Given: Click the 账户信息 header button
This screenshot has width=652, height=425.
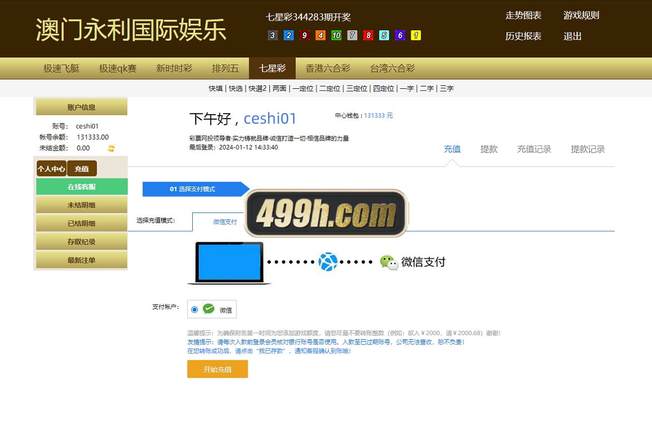Looking at the screenshot, I should pos(81,107).
